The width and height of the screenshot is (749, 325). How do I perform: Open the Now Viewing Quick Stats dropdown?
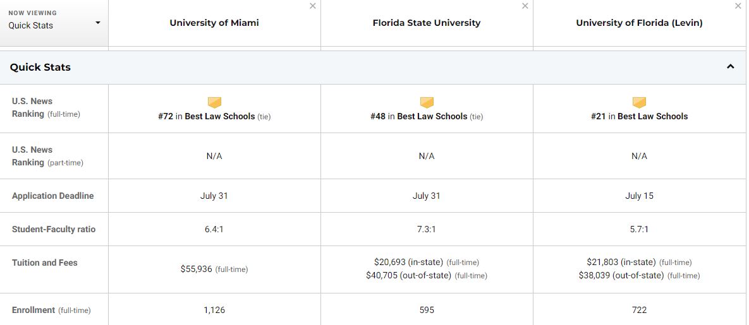(x=54, y=23)
